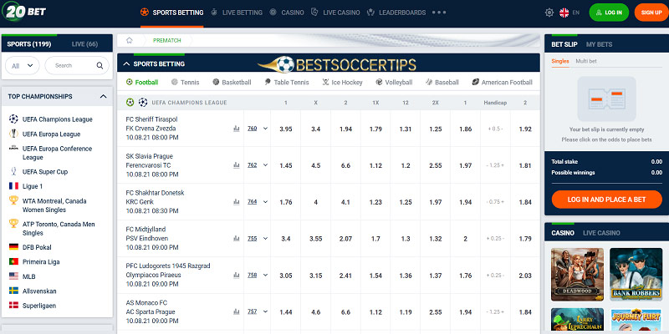Viewport: 669px width, 334px height.
Task: Open the Leaderboards top menu
Action: 396,13
